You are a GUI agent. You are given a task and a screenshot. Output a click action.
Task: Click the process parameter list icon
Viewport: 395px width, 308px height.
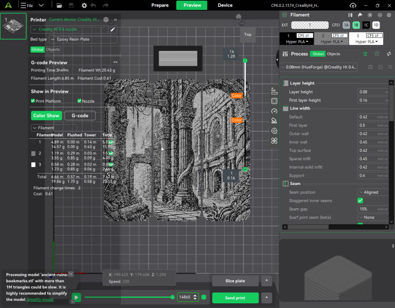point(377,54)
